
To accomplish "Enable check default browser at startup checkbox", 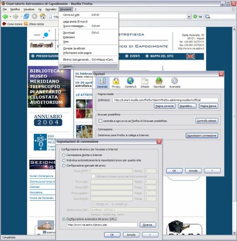I will click(100, 121).
